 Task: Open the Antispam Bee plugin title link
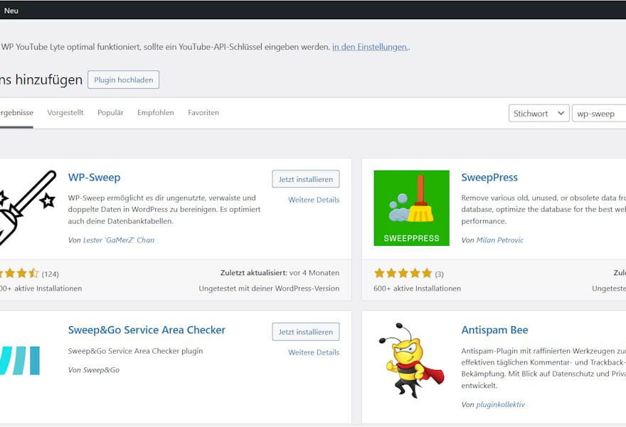point(494,330)
